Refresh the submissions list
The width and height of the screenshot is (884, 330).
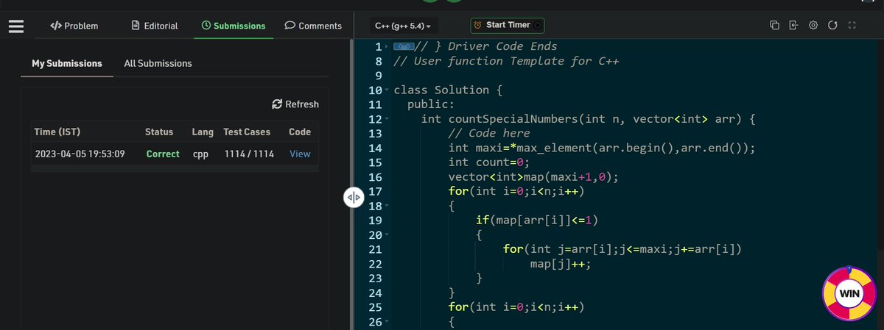295,104
